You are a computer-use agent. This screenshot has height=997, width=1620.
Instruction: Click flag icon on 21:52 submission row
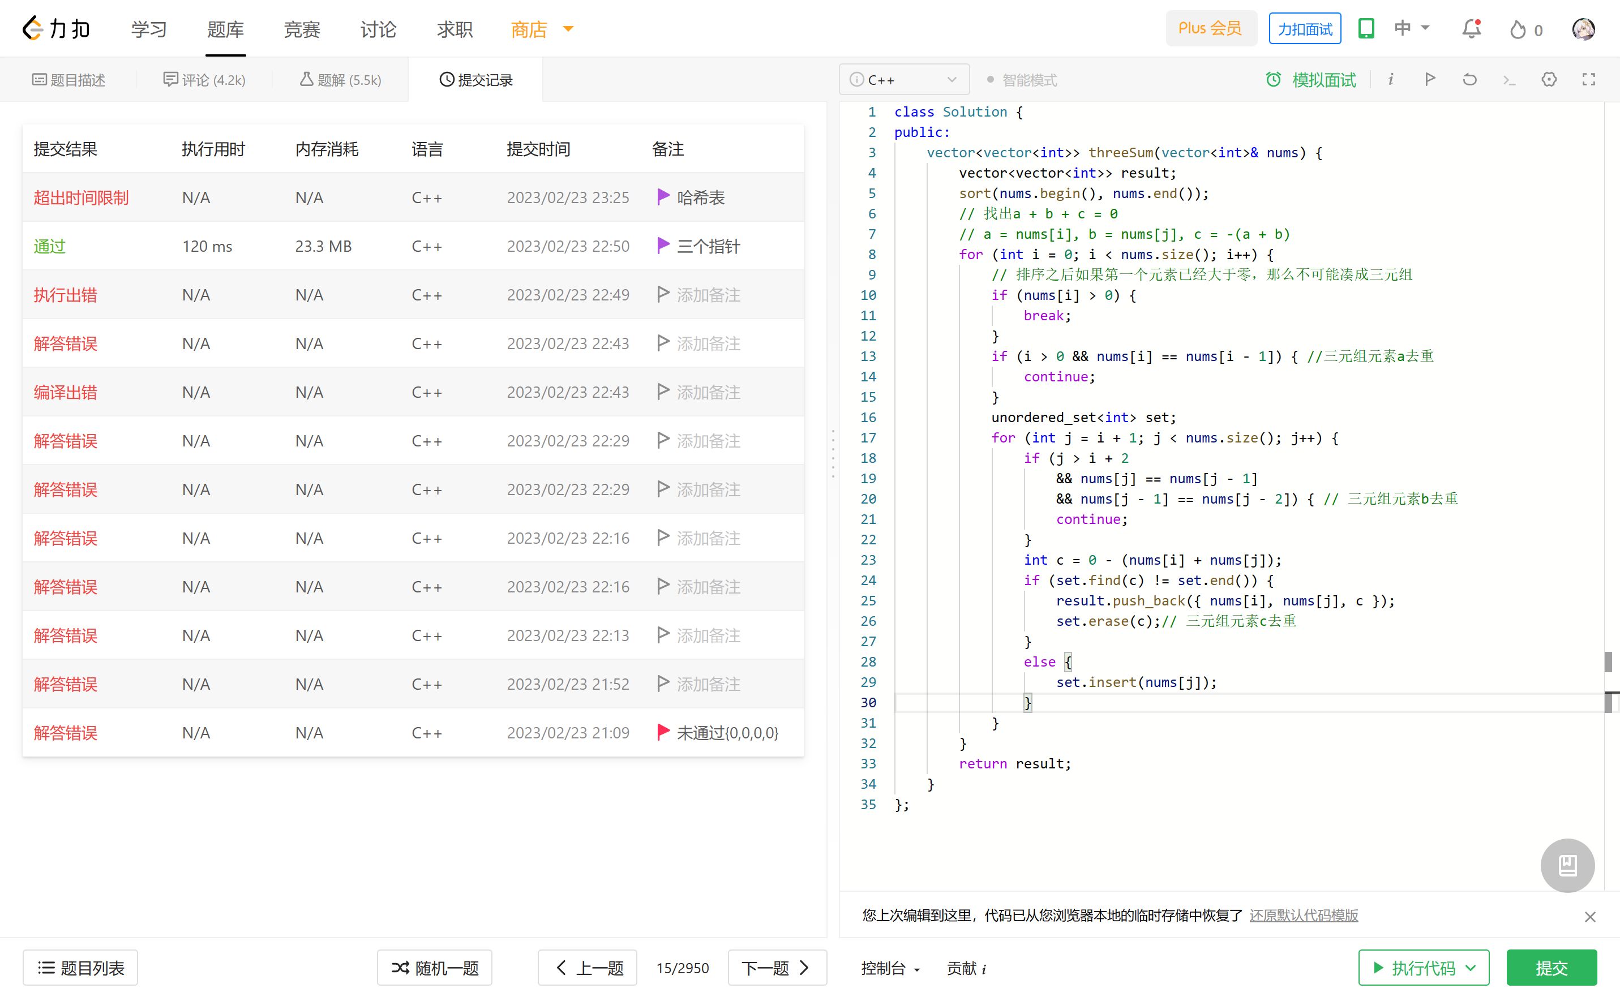pyautogui.click(x=663, y=683)
